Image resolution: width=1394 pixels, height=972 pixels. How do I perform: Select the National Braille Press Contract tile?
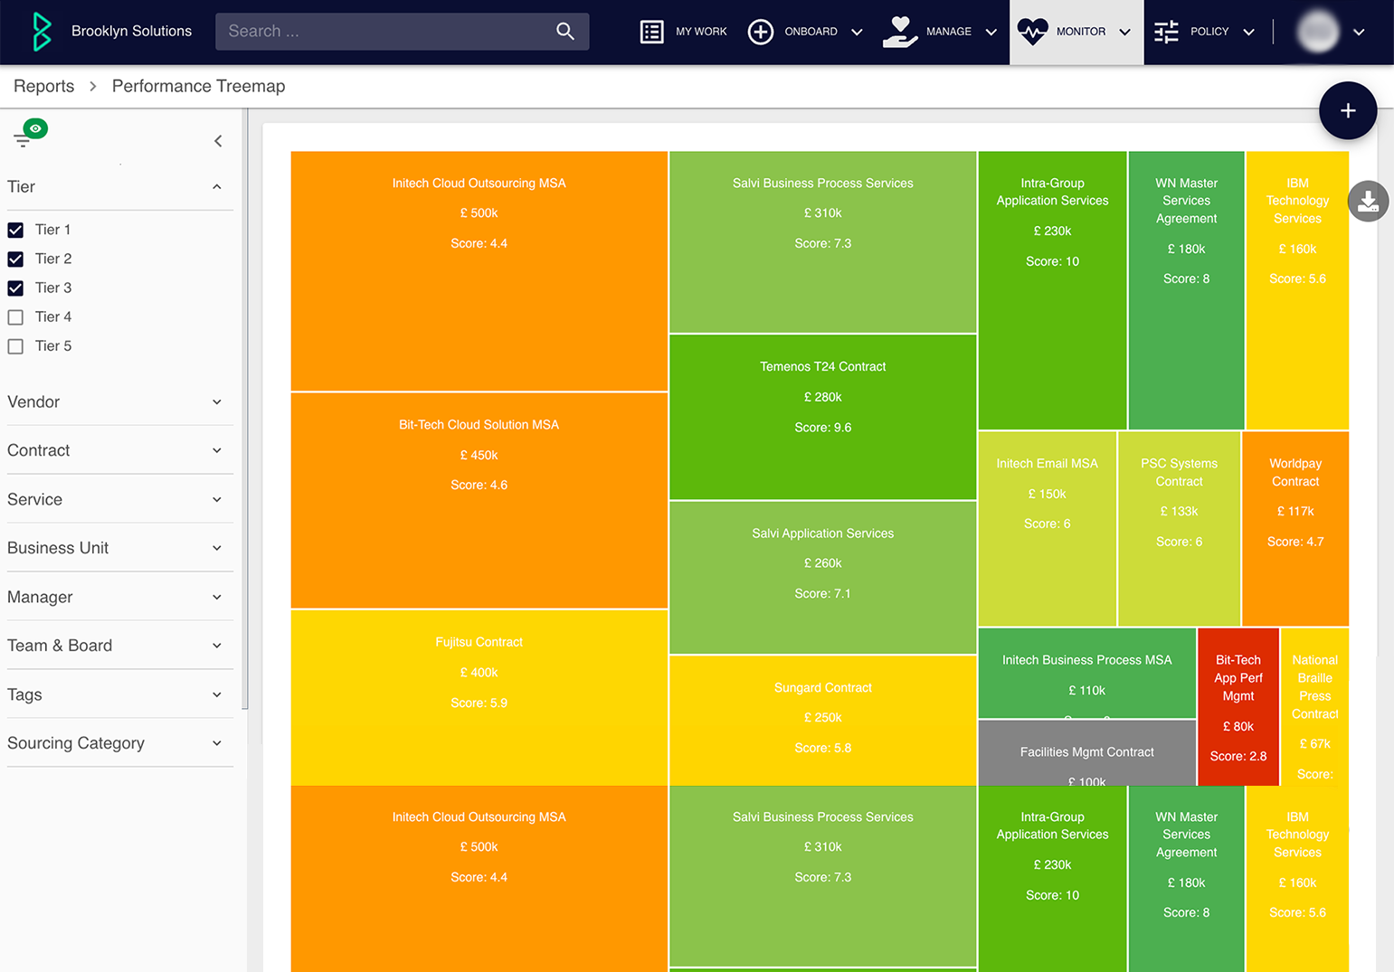pos(1314,707)
